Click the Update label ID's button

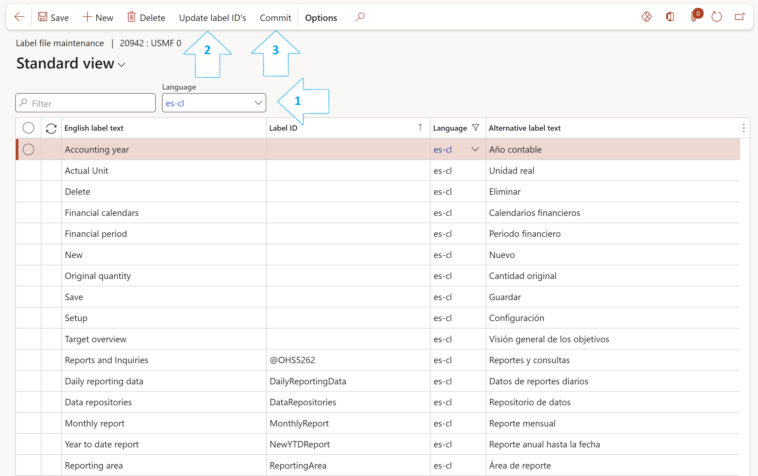(x=213, y=18)
